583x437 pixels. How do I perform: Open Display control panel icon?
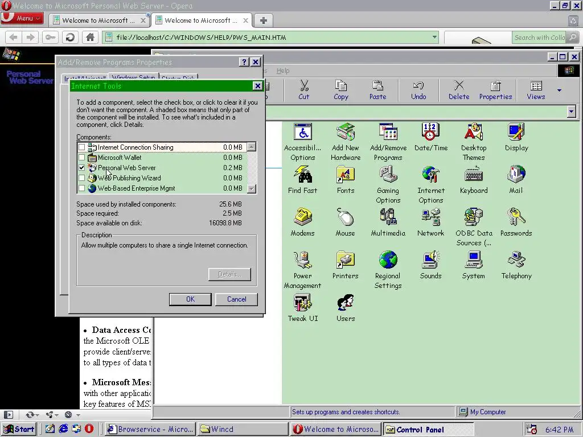516,137
